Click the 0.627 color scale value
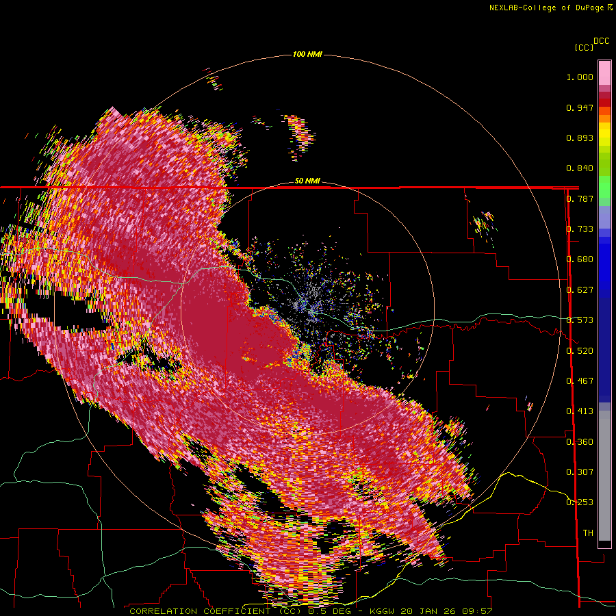Screen dimensions: 616x616 coord(580,290)
